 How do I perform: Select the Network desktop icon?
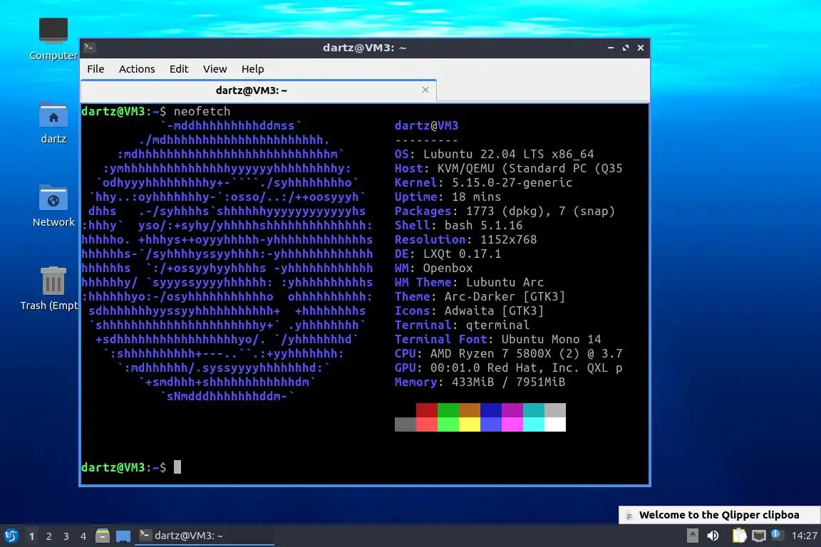tap(53, 206)
